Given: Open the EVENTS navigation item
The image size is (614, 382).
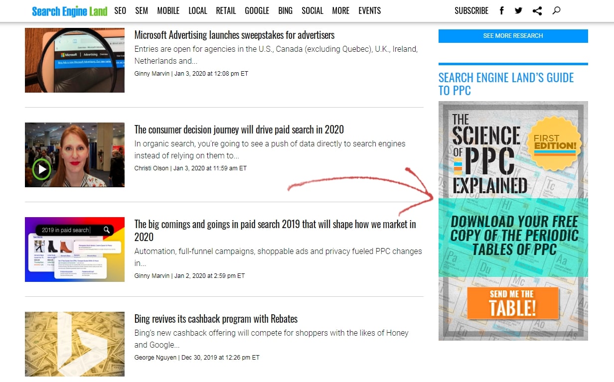Looking at the screenshot, I should coord(370,10).
